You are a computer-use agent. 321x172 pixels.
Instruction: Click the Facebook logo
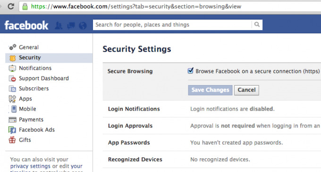[x=26, y=26]
